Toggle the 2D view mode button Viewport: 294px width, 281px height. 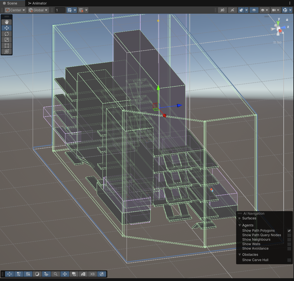coord(222,10)
